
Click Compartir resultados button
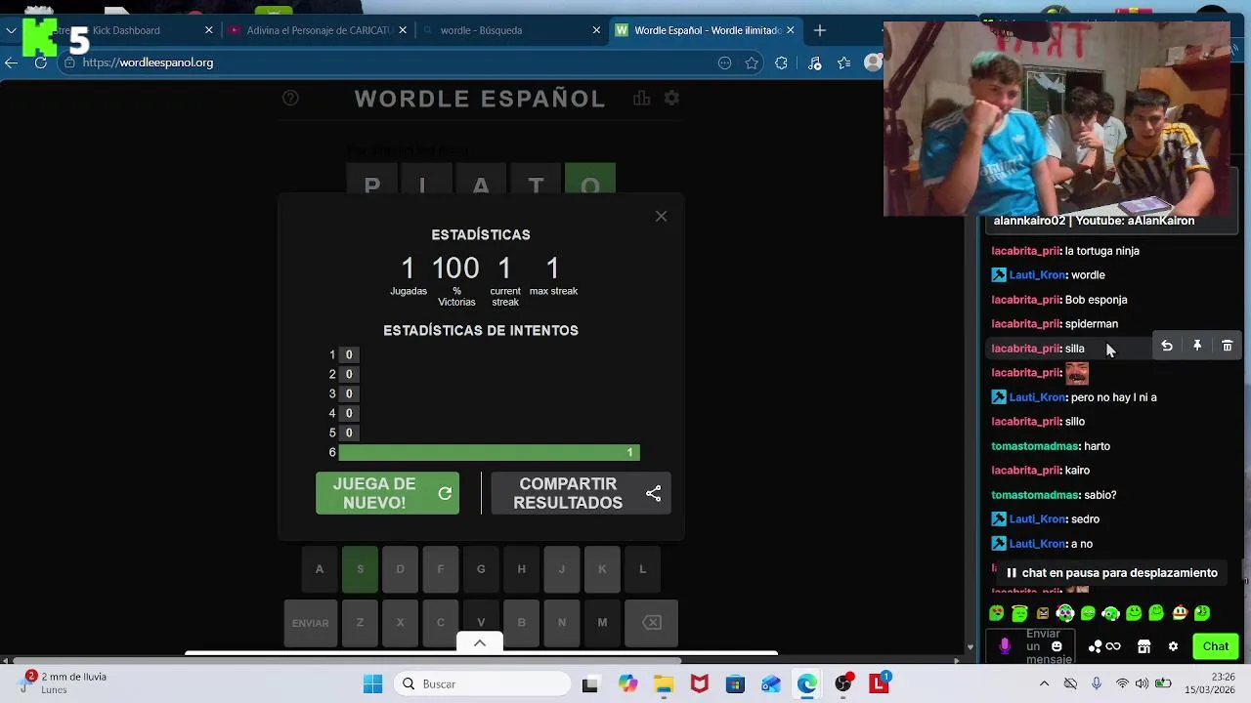click(581, 493)
